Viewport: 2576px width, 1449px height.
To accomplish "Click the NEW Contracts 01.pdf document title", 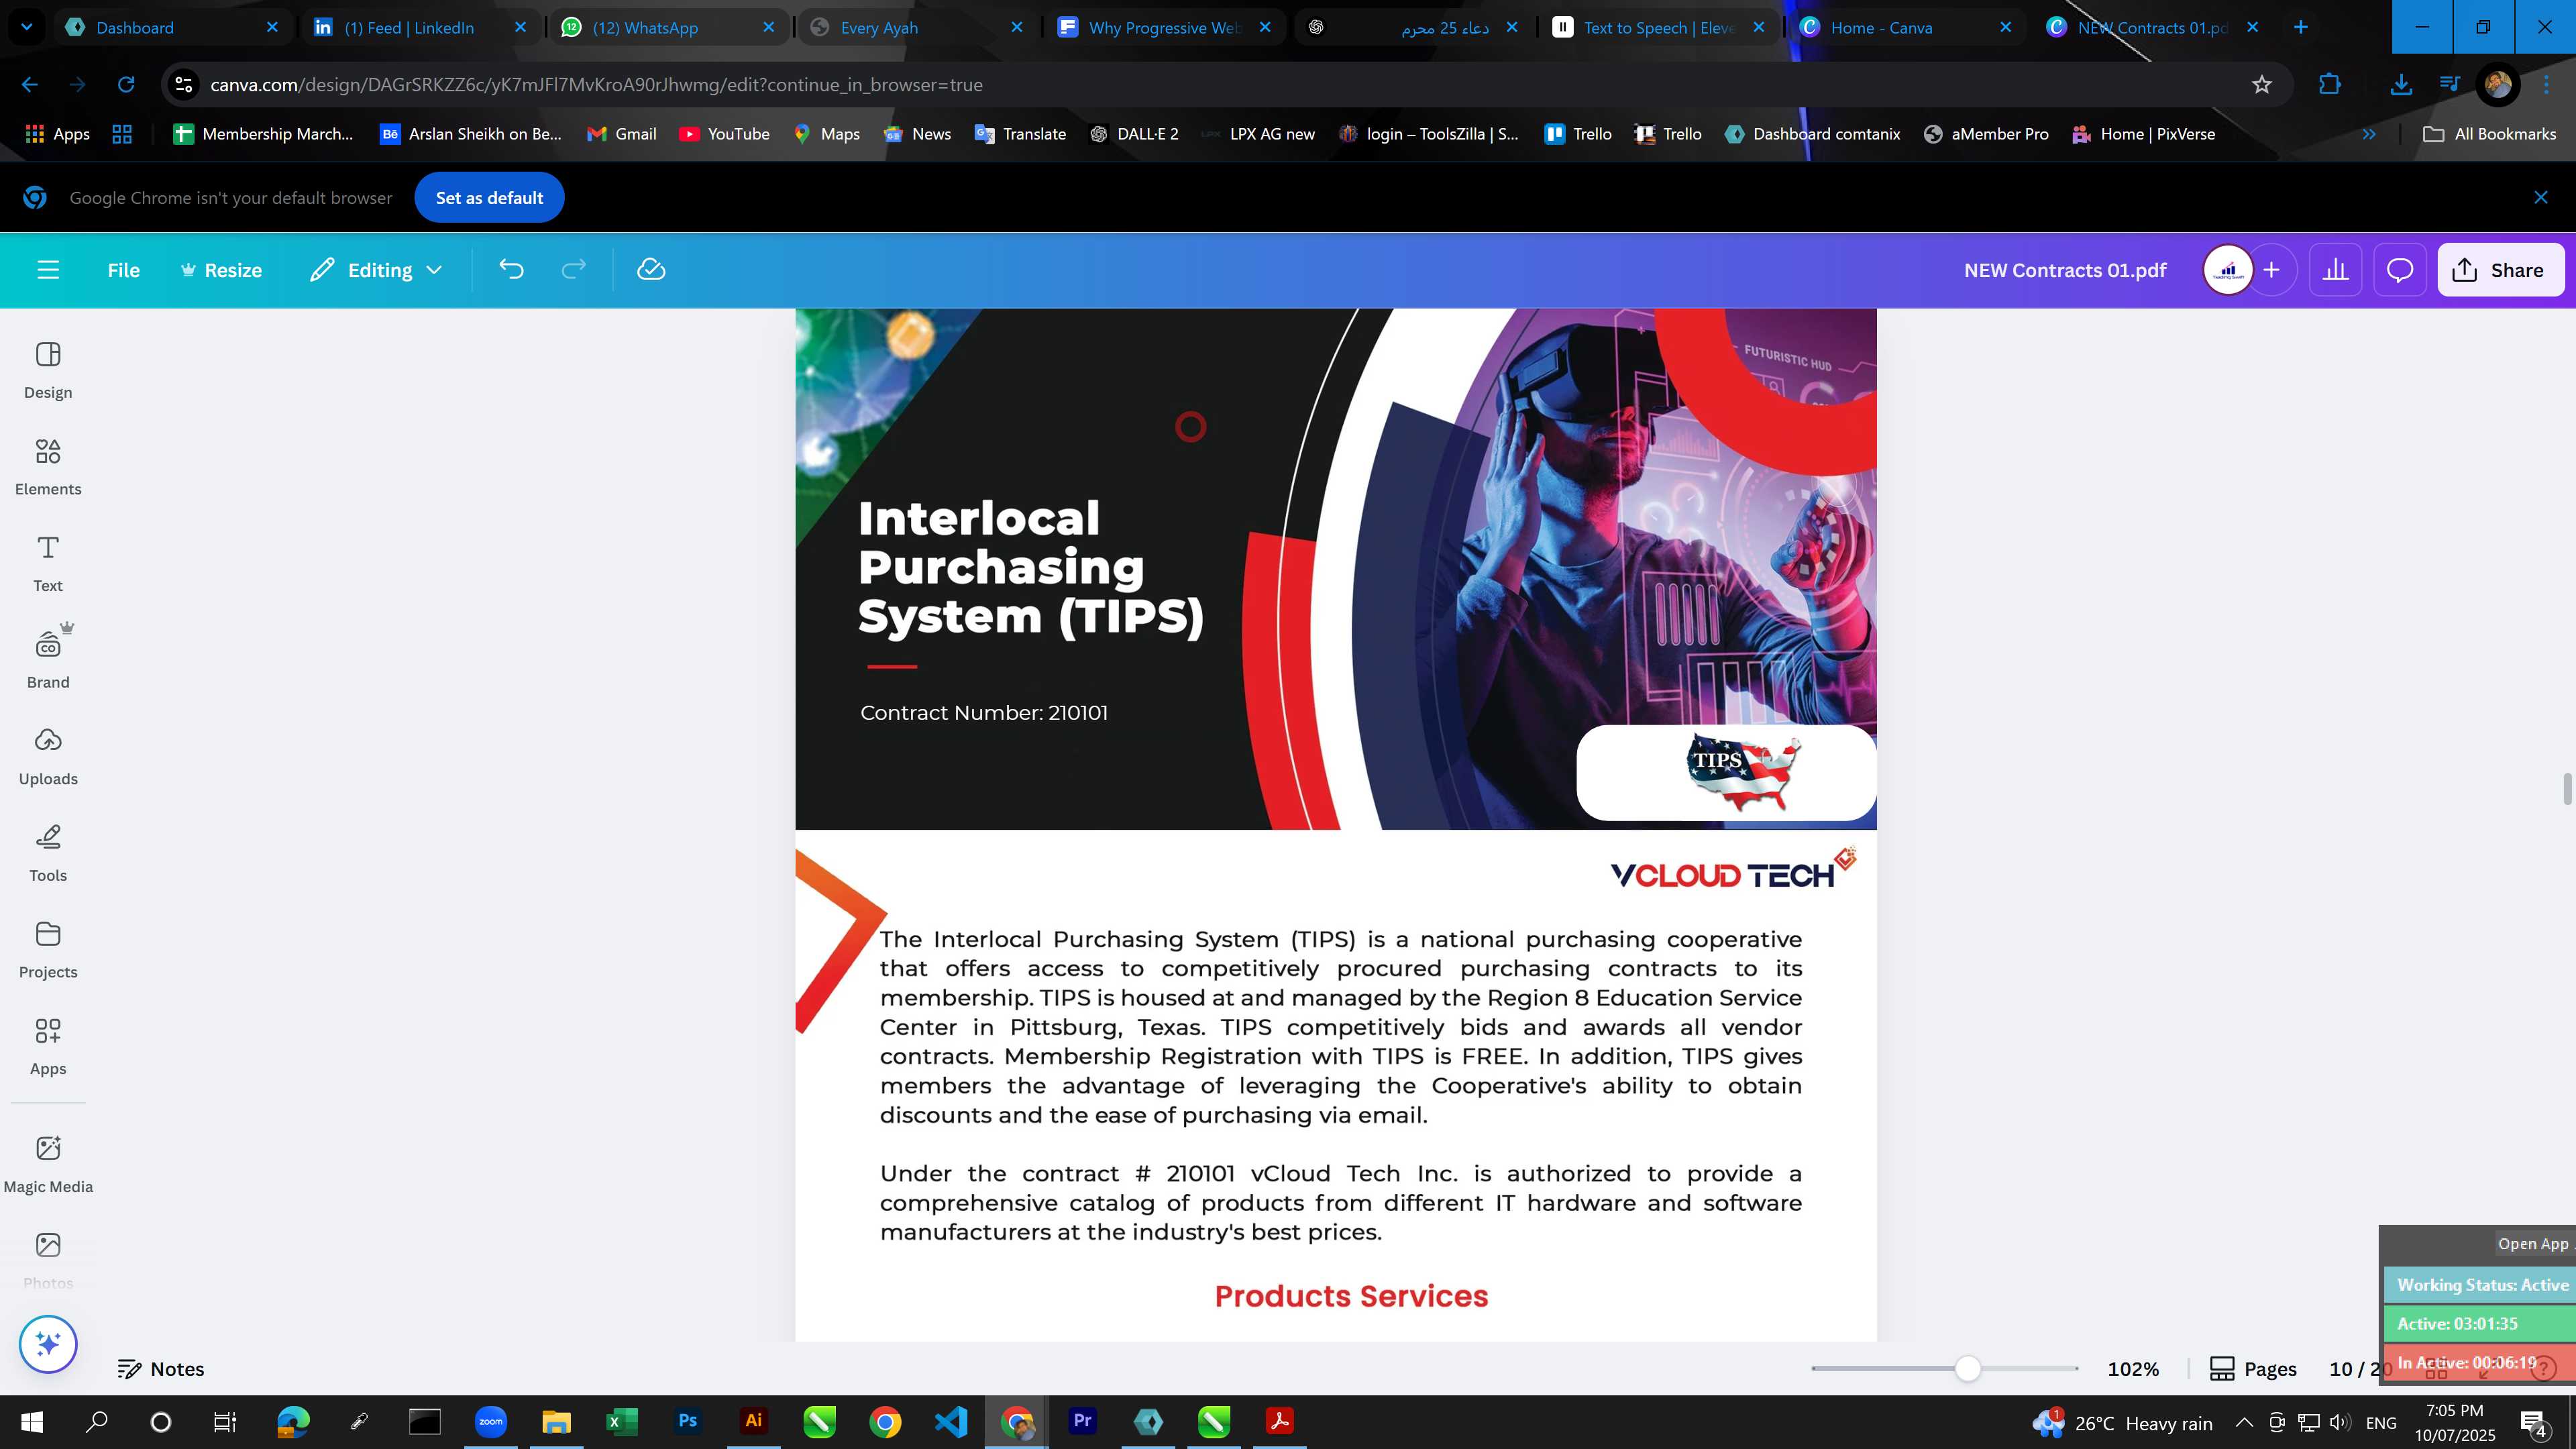I will tap(2065, 270).
